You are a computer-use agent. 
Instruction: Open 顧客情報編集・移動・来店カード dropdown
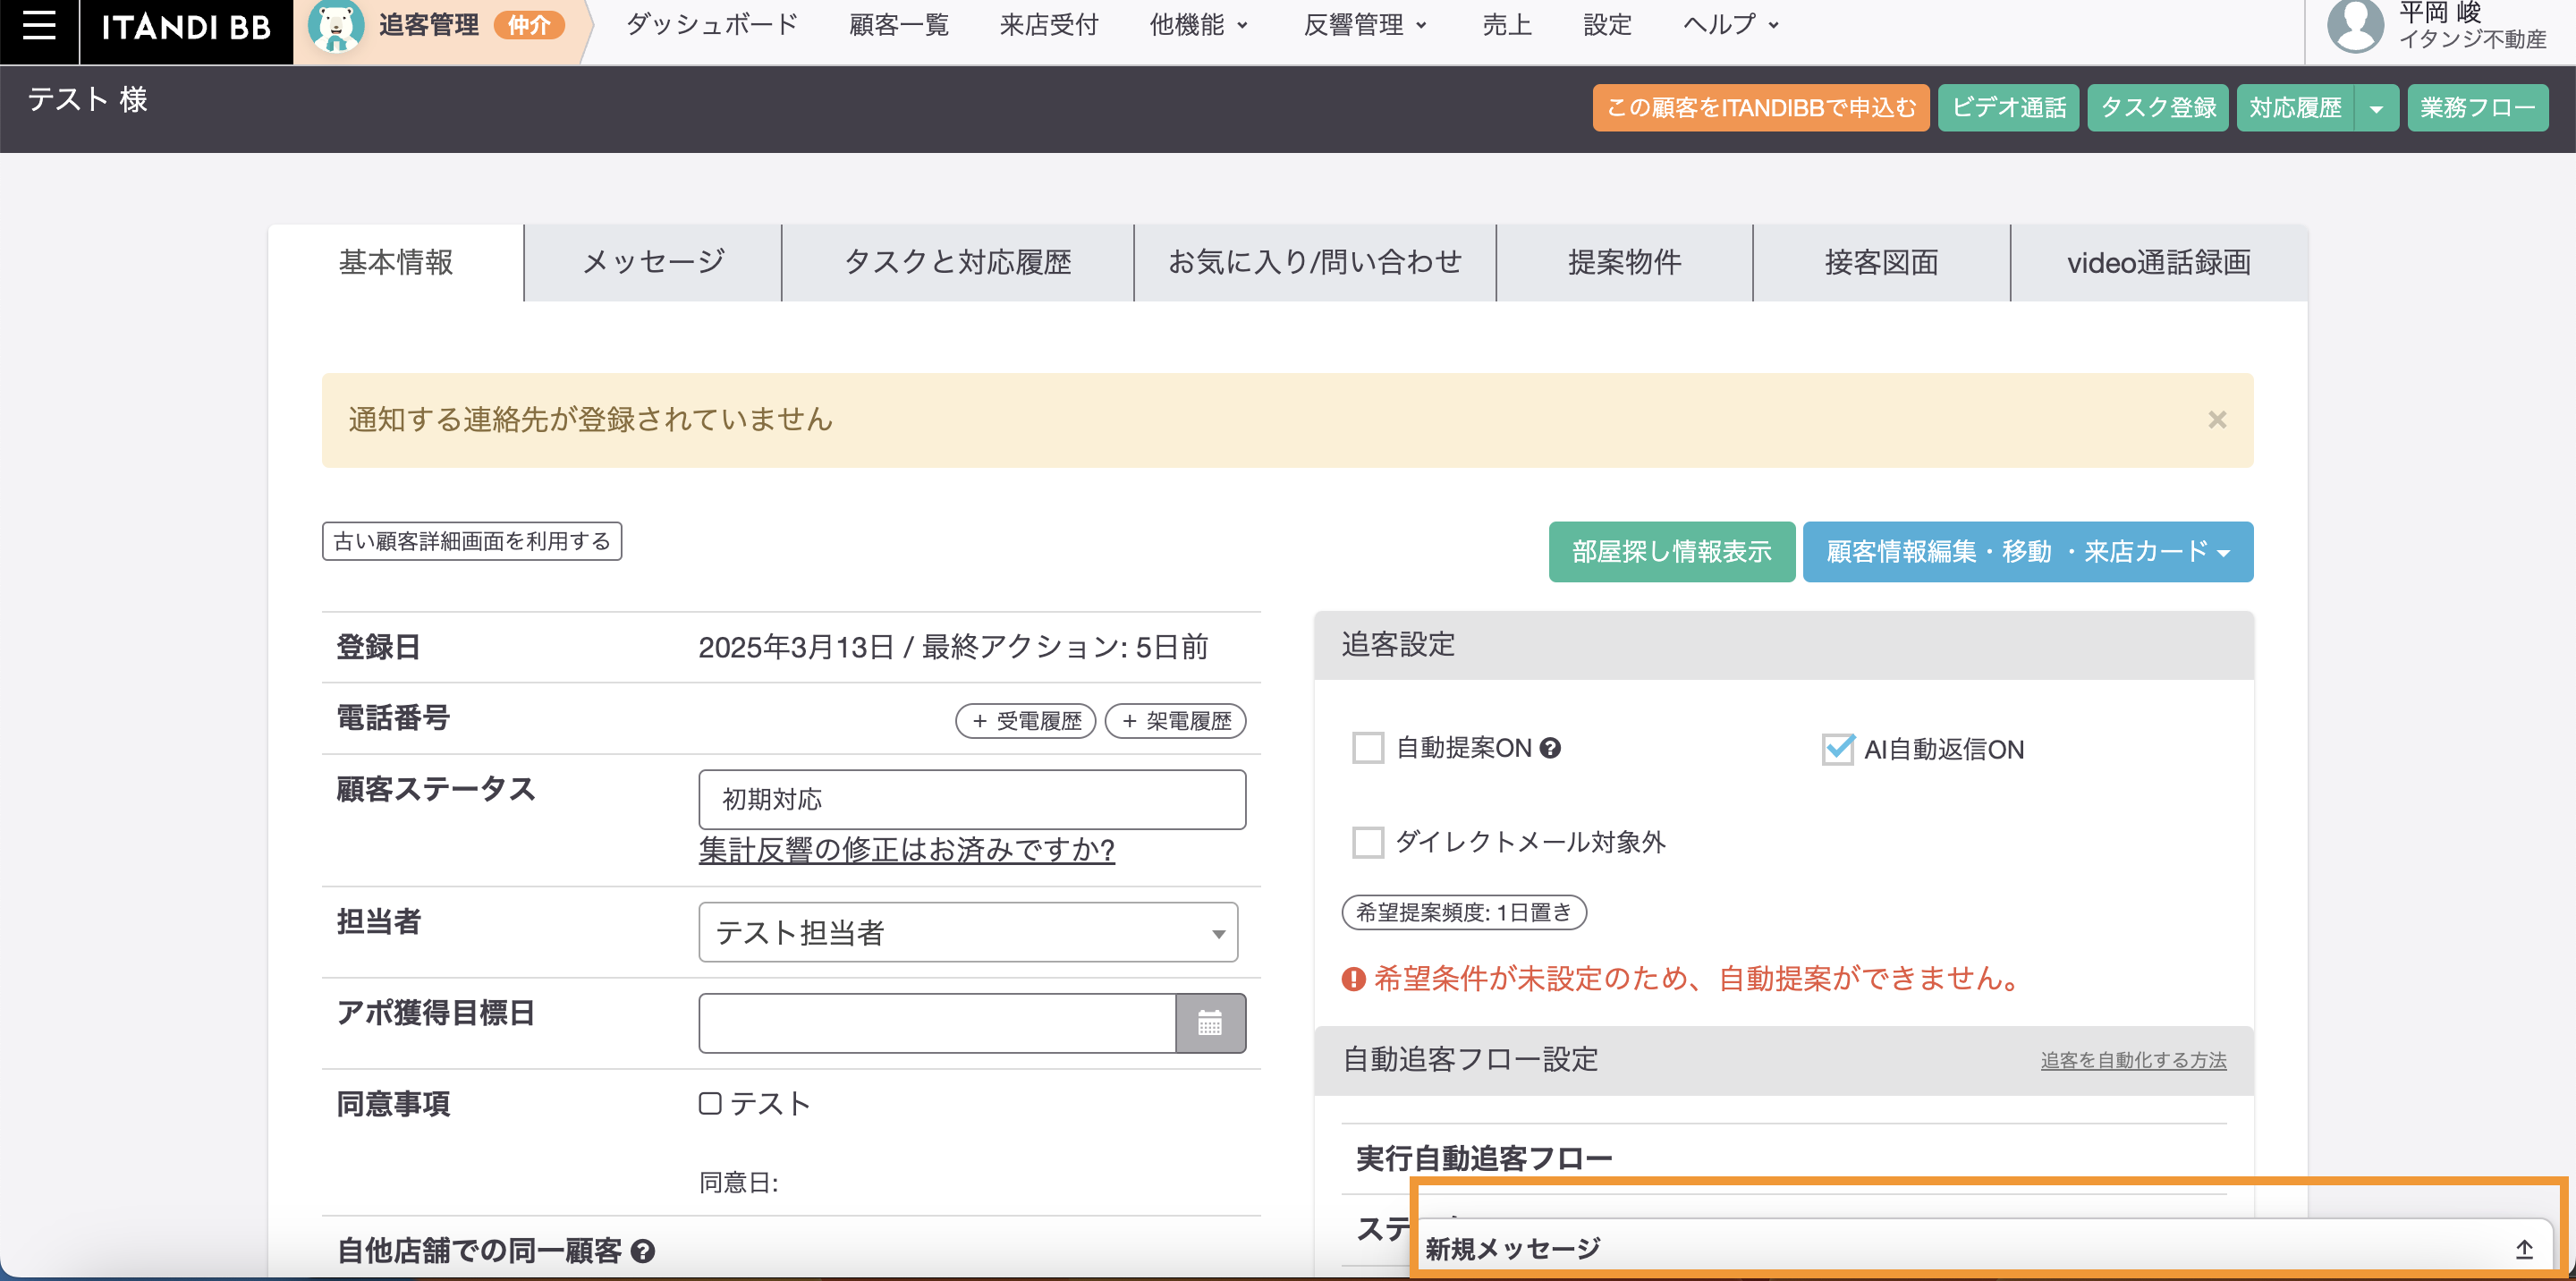[x=2027, y=552]
